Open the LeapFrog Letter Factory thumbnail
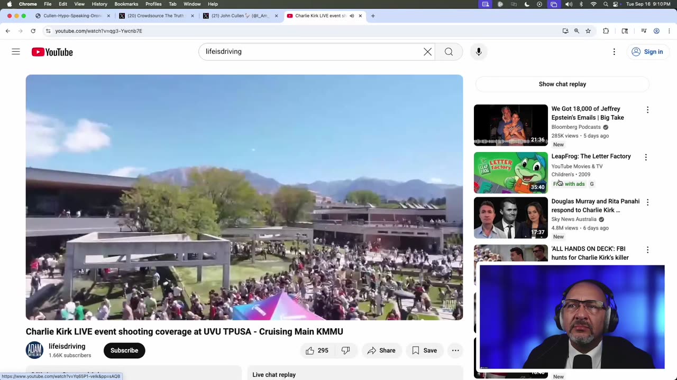 tap(511, 173)
